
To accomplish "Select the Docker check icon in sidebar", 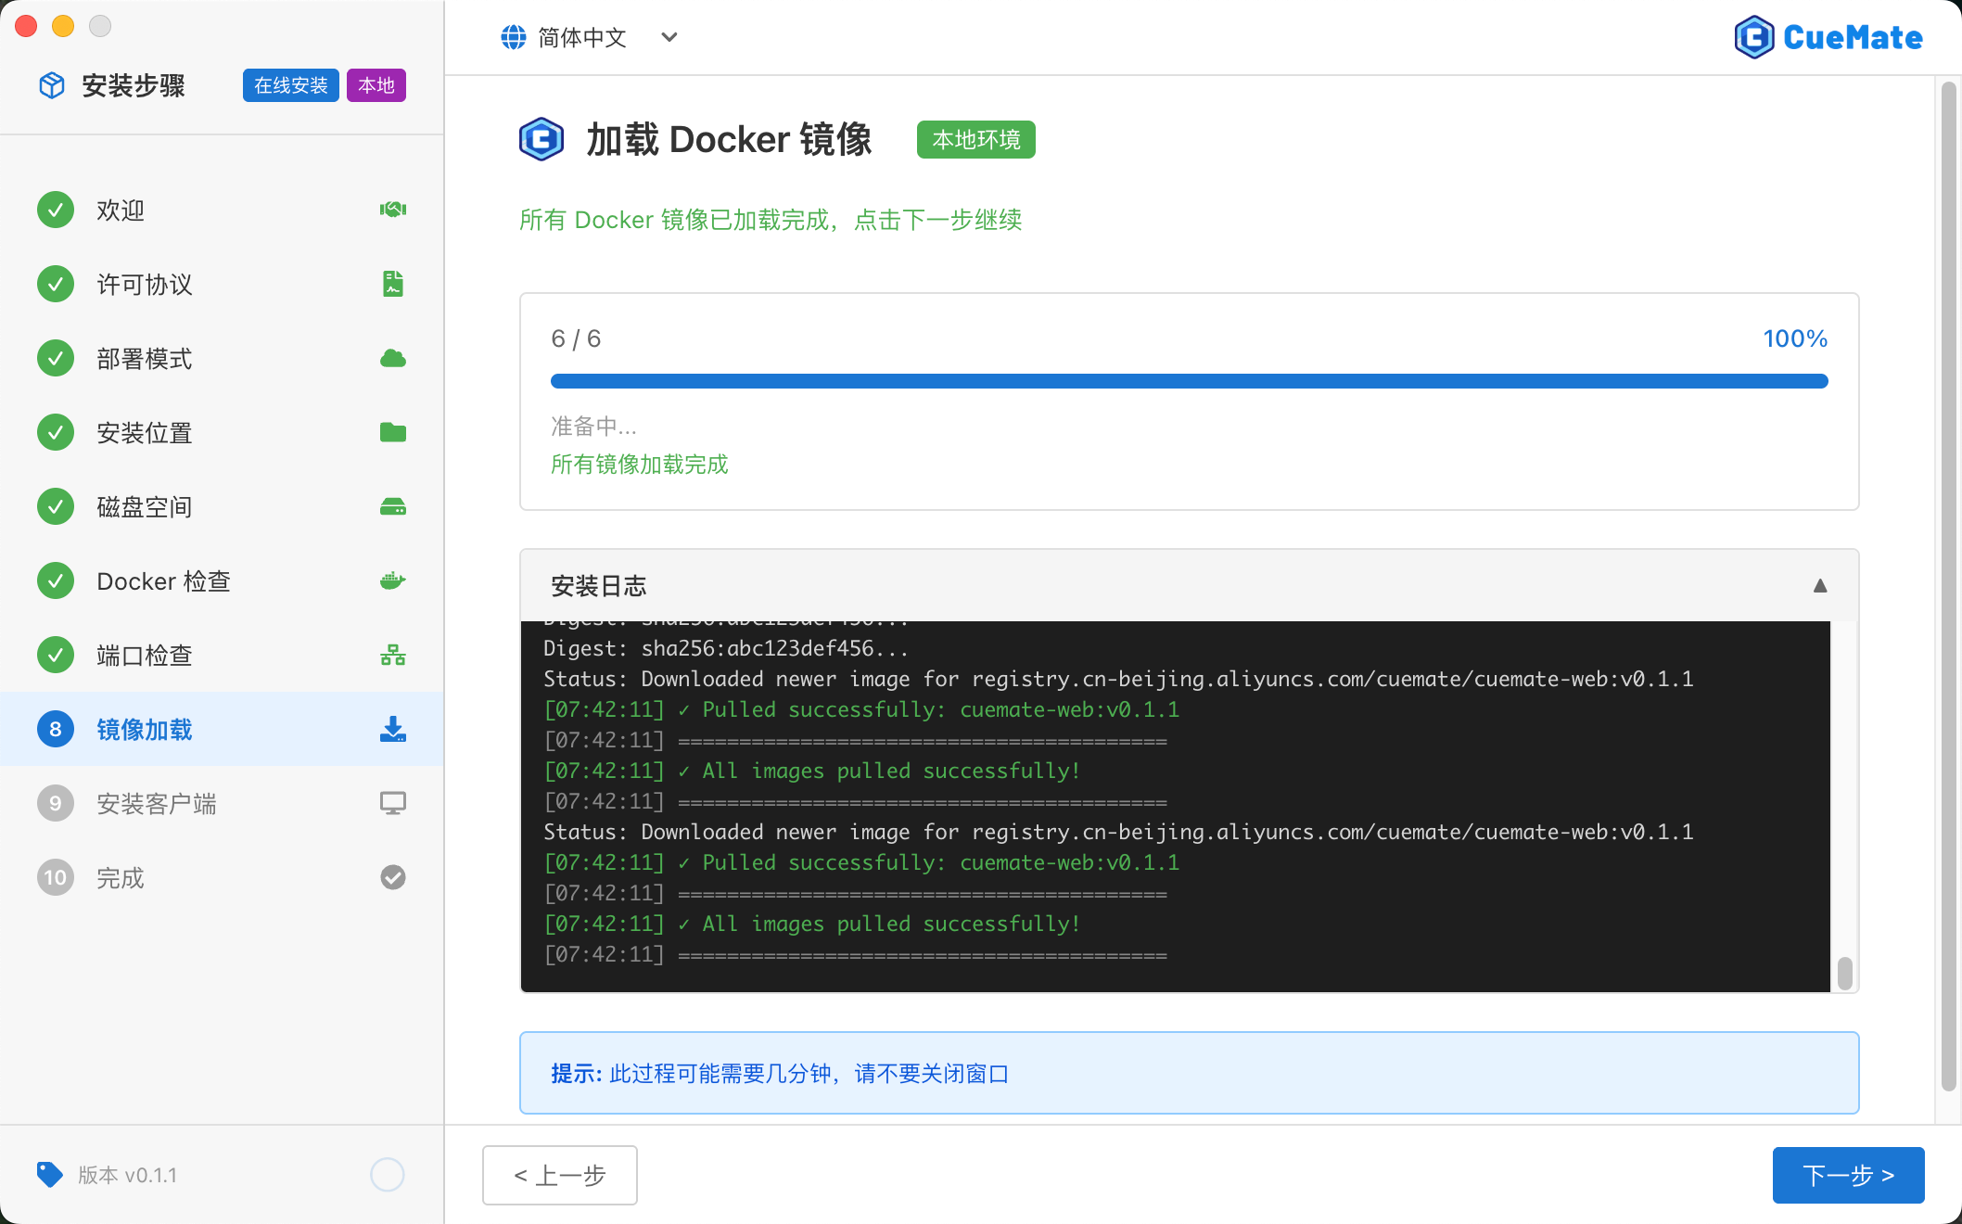I will tap(393, 580).
